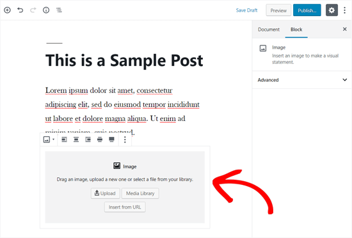Set image to wide width
The width and height of the screenshot is (352, 238).
tap(100, 139)
